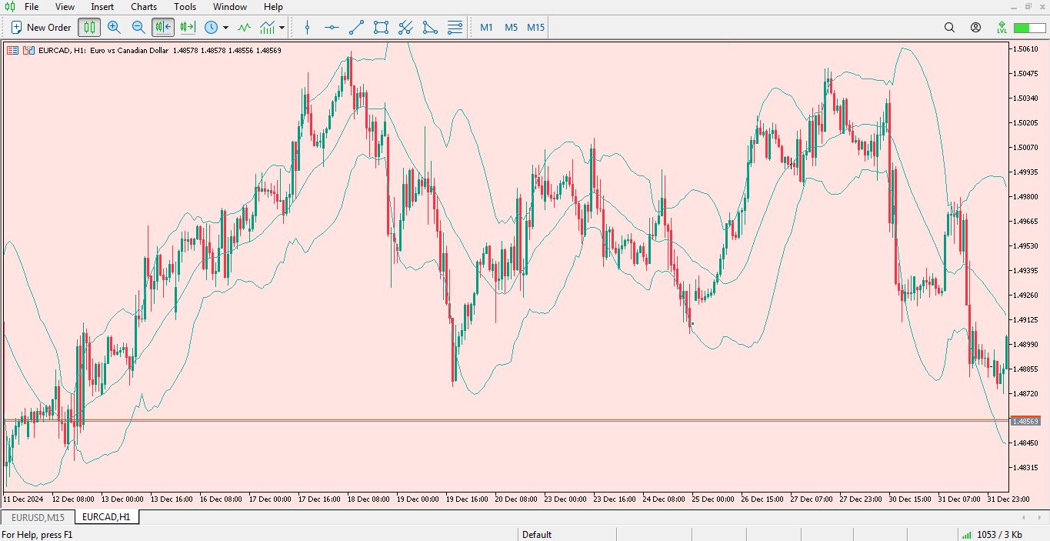Toggle chart shift from right border
The height and width of the screenshot is (541, 1050).
[x=188, y=28]
